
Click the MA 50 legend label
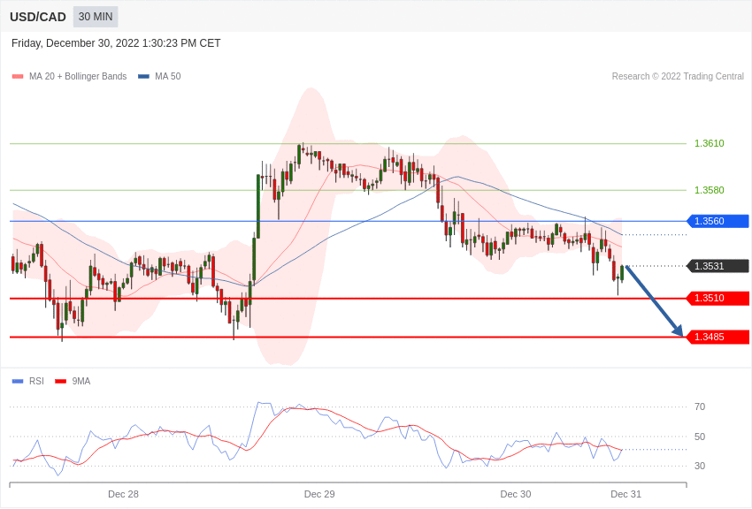coord(168,76)
